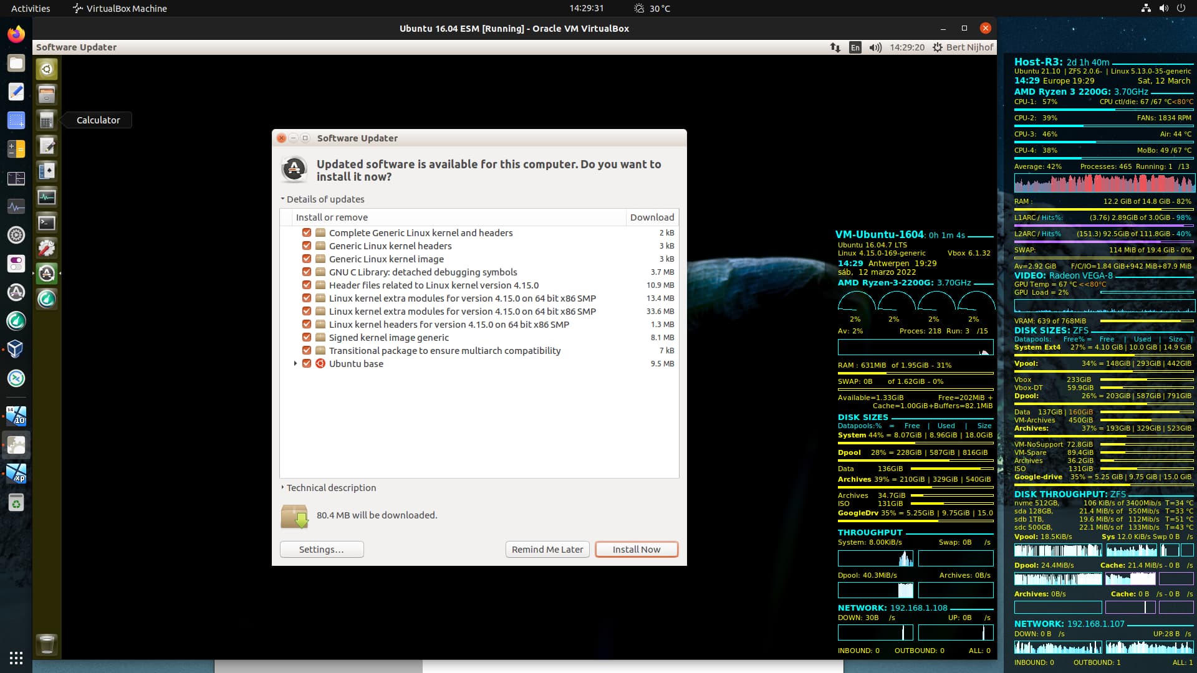Open Text Editor in the VM launcher
The width and height of the screenshot is (1197, 673).
point(47,146)
